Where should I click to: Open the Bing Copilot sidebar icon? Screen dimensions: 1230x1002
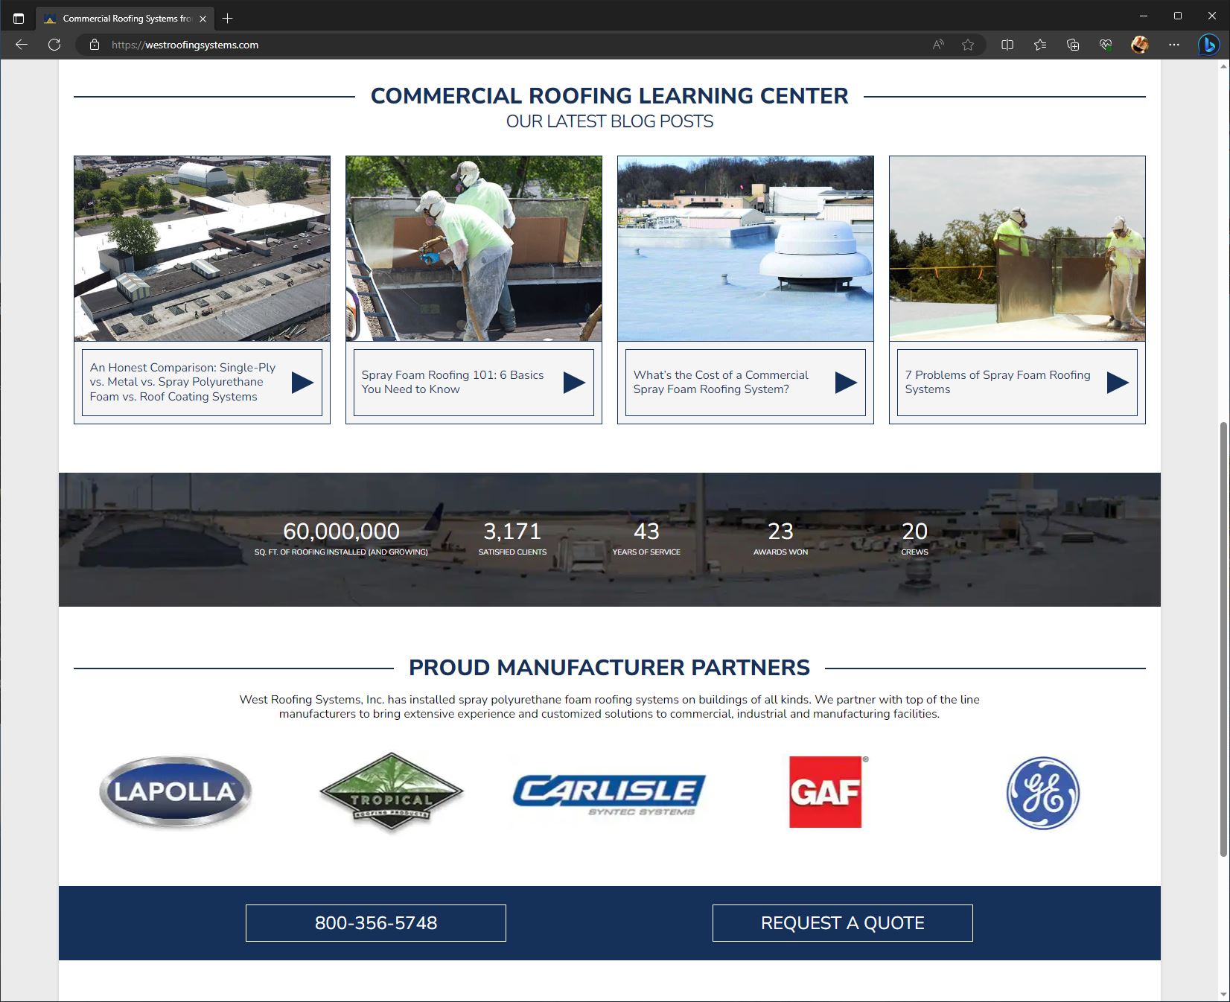tap(1208, 45)
